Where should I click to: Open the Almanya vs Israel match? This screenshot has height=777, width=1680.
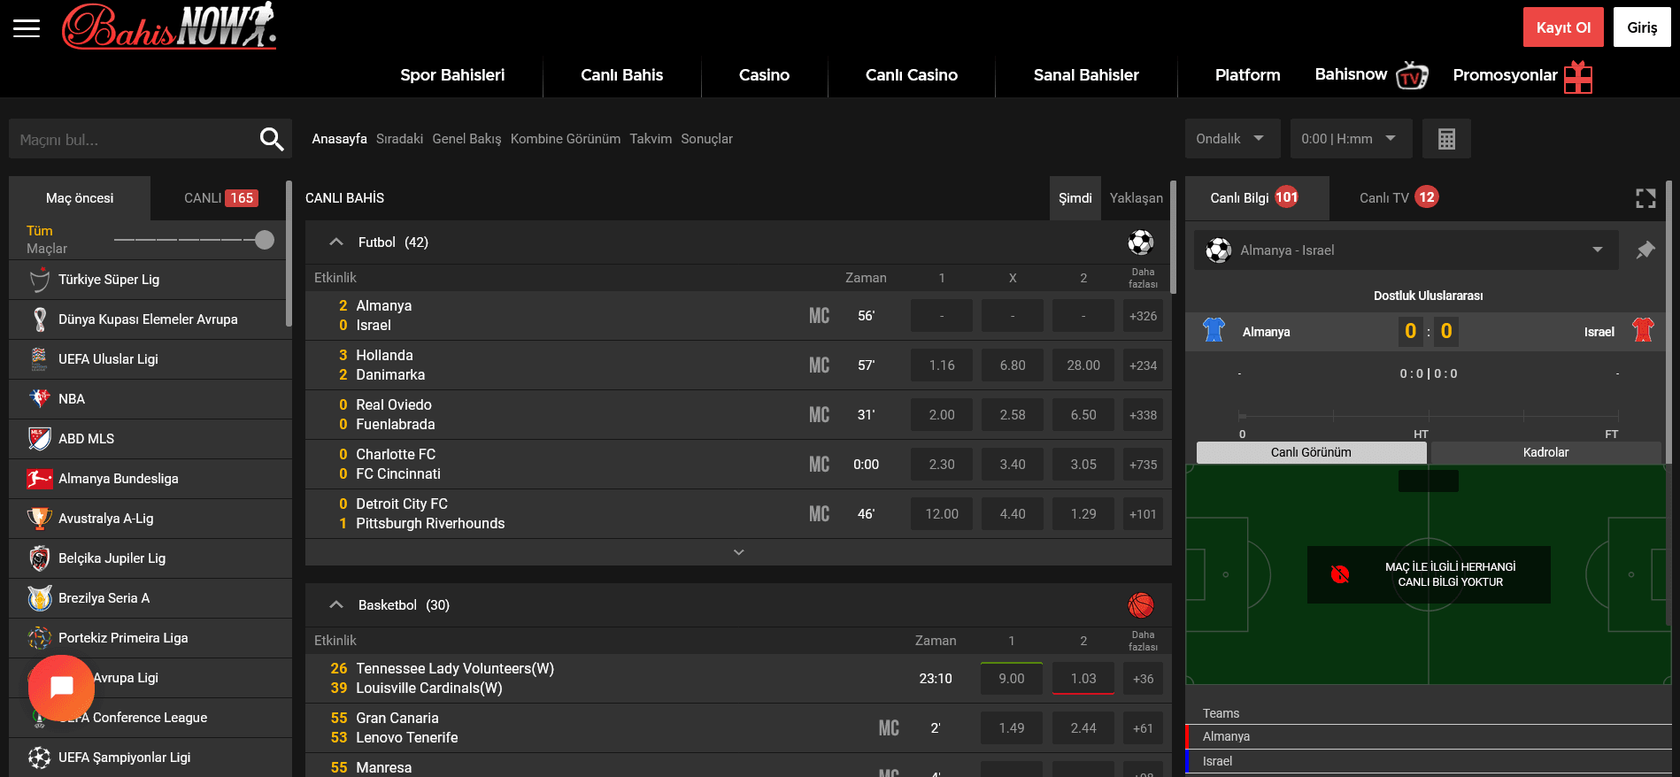point(383,316)
